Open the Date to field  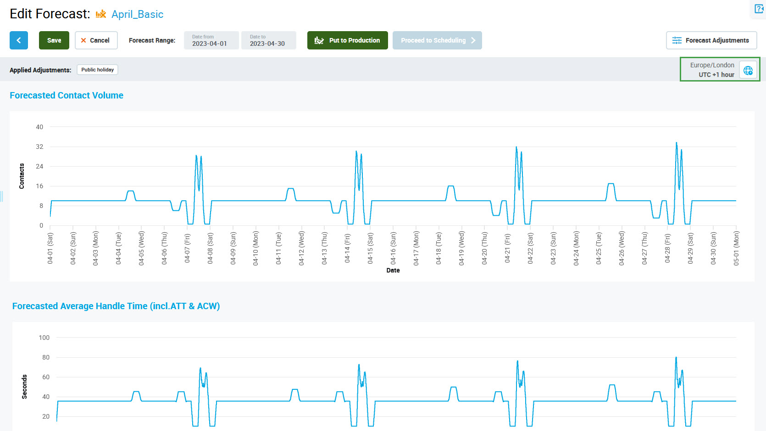tap(268, 40)
